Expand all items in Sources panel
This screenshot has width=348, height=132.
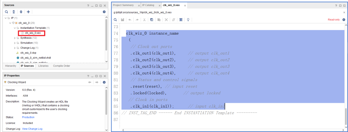(x=21, y=12)
